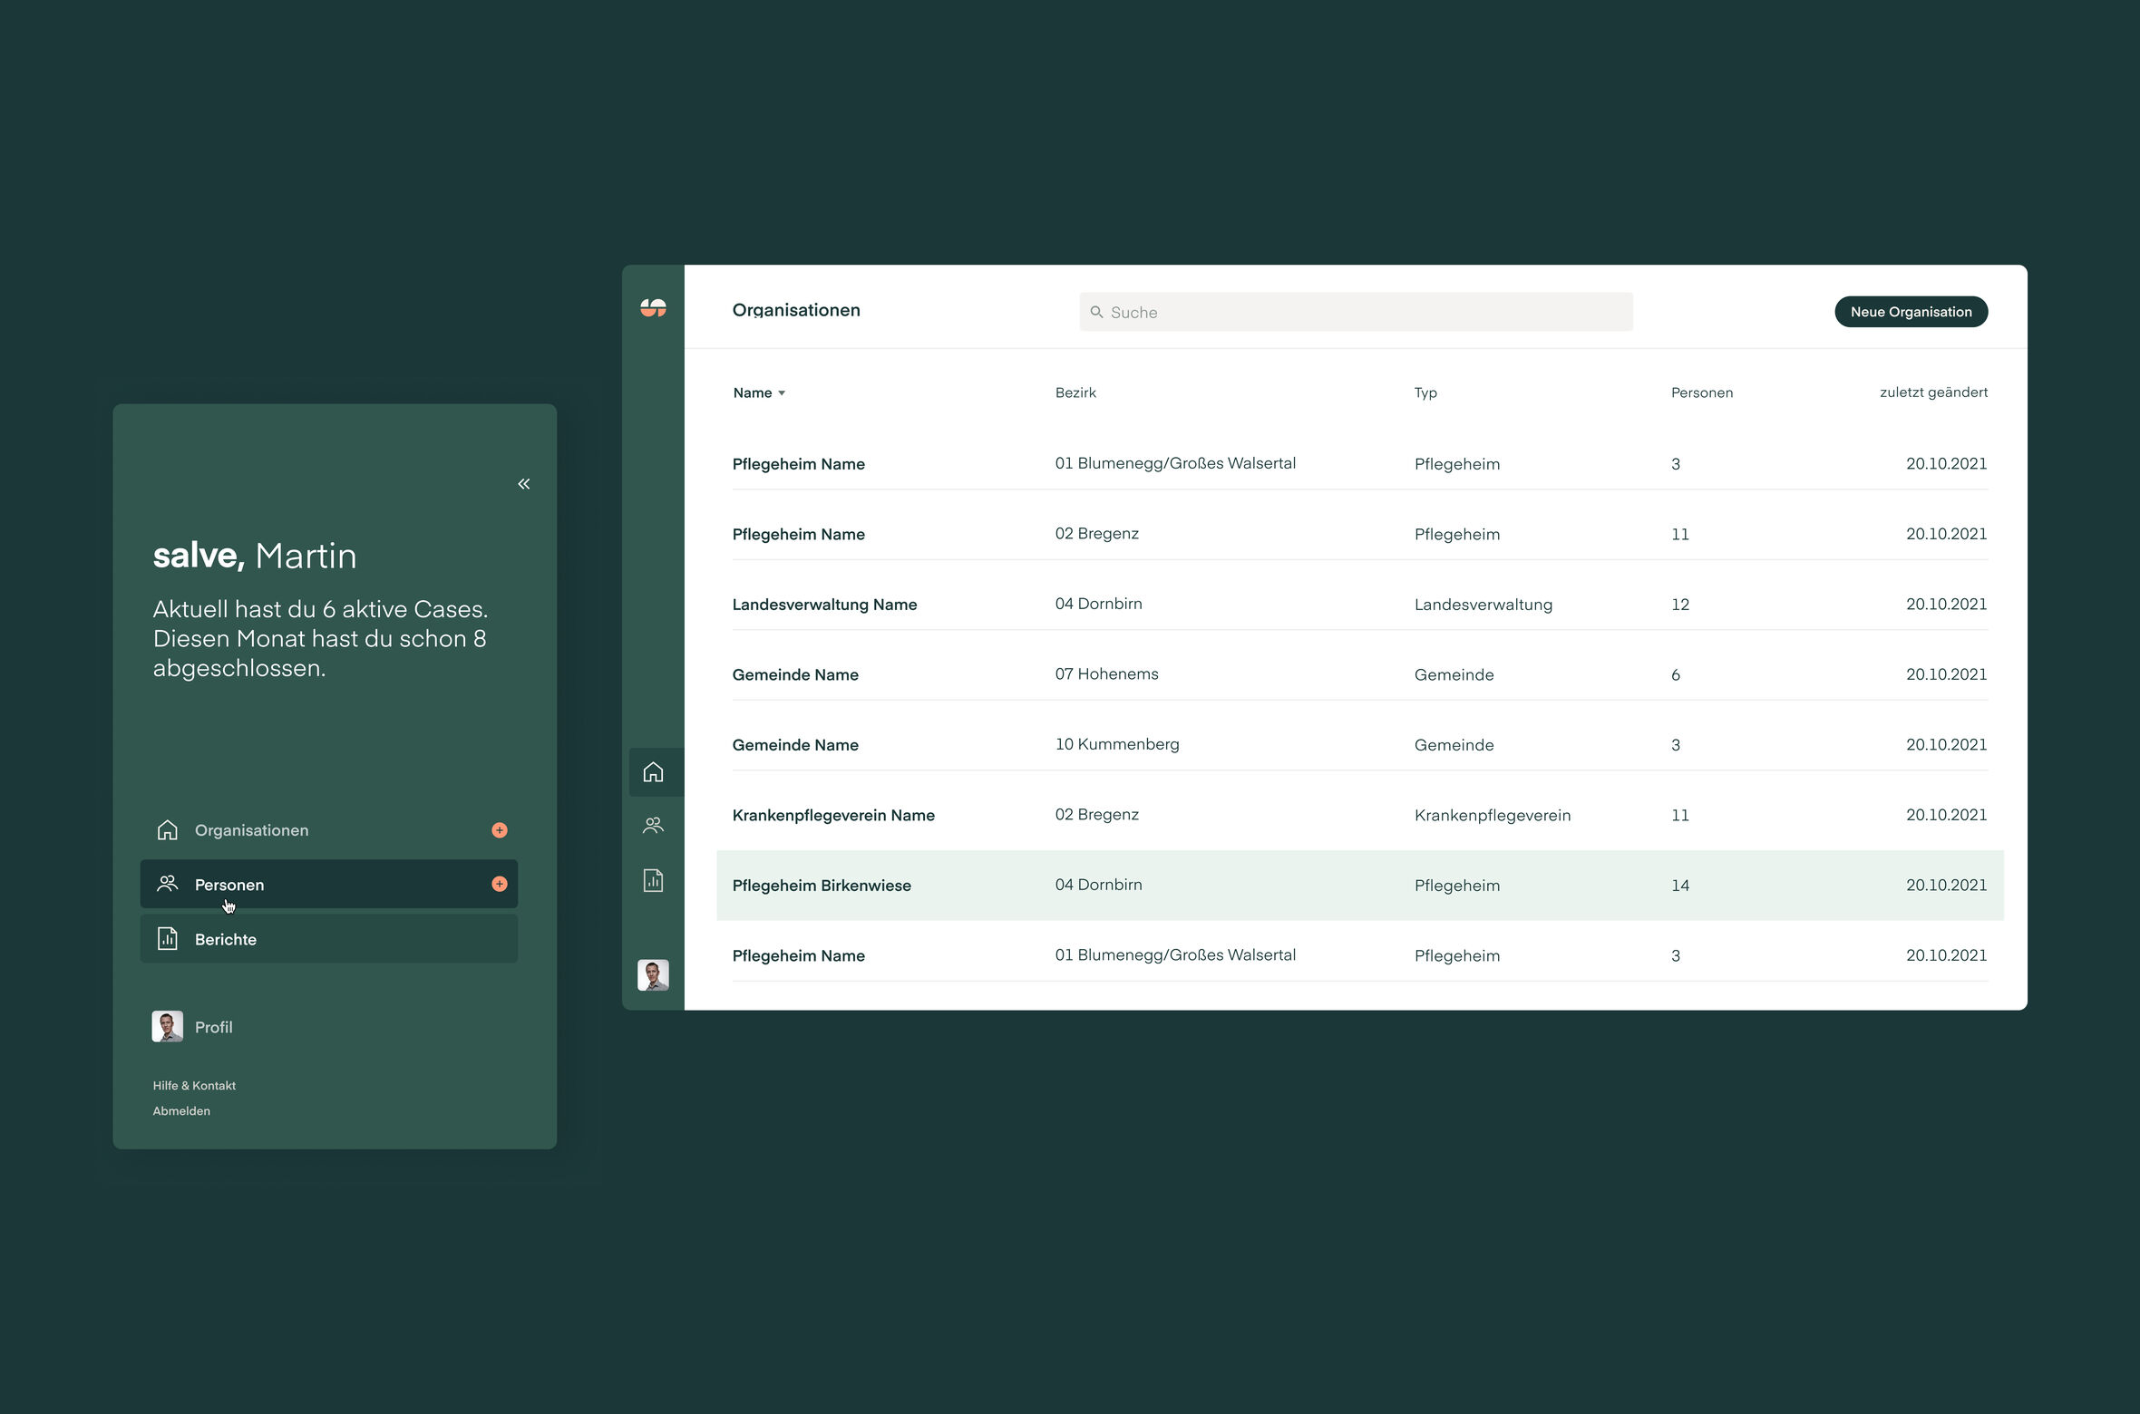The width and height of the screenshot is (2140, 1414).
Task: Click into the Suche search field
Action: (x=1360, y=312)
